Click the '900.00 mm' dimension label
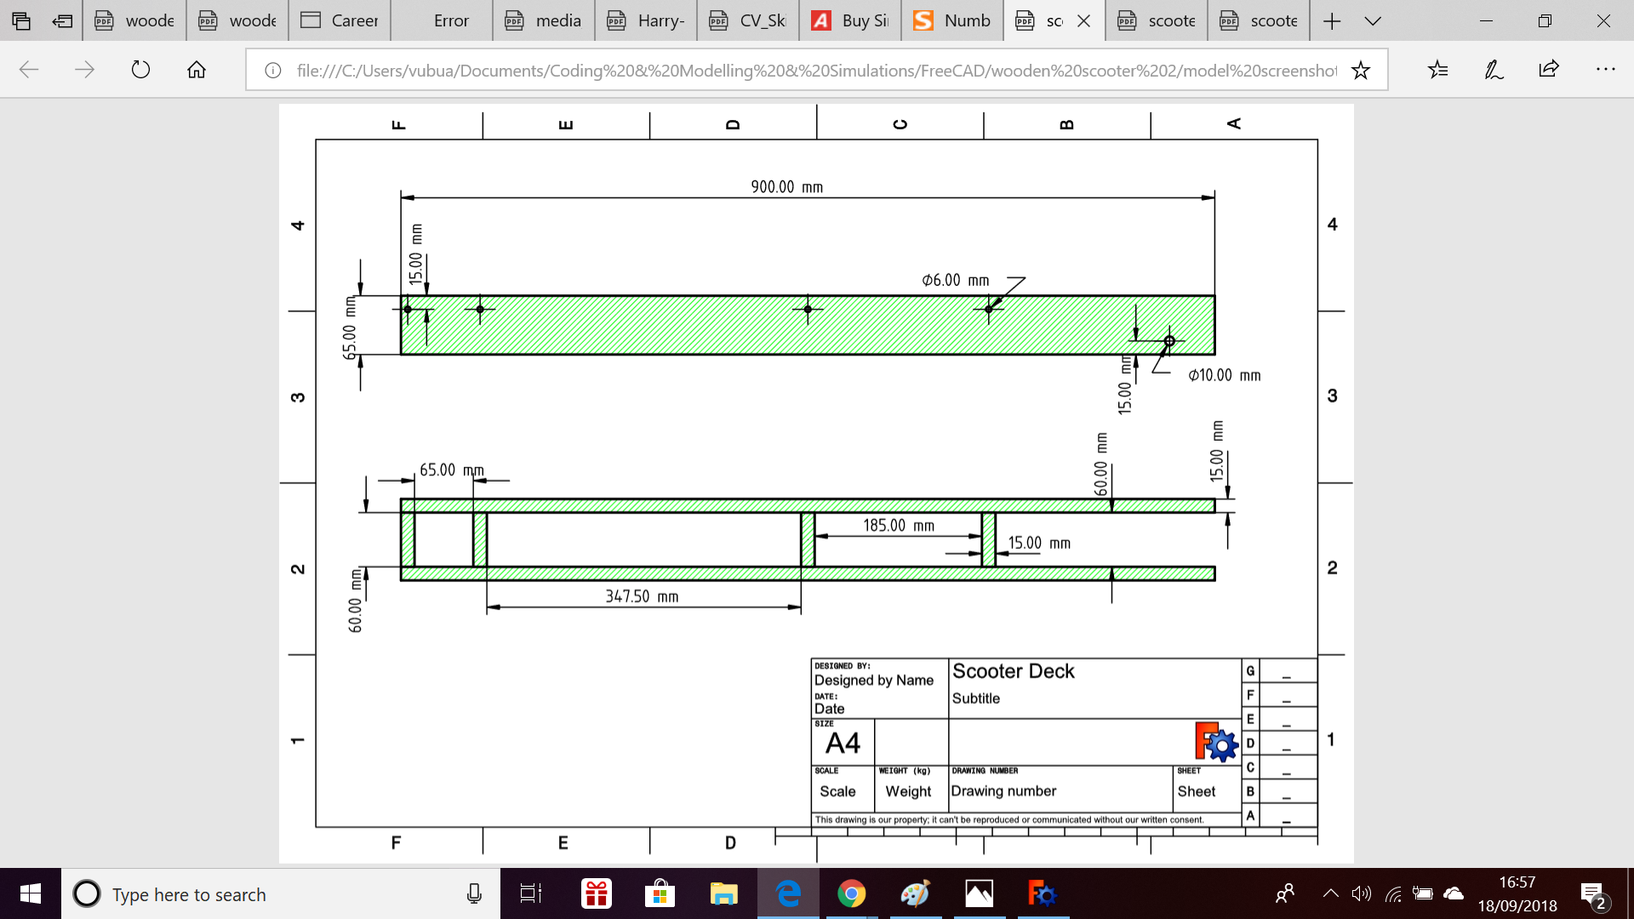The image size is (1634, 919). 786,187
